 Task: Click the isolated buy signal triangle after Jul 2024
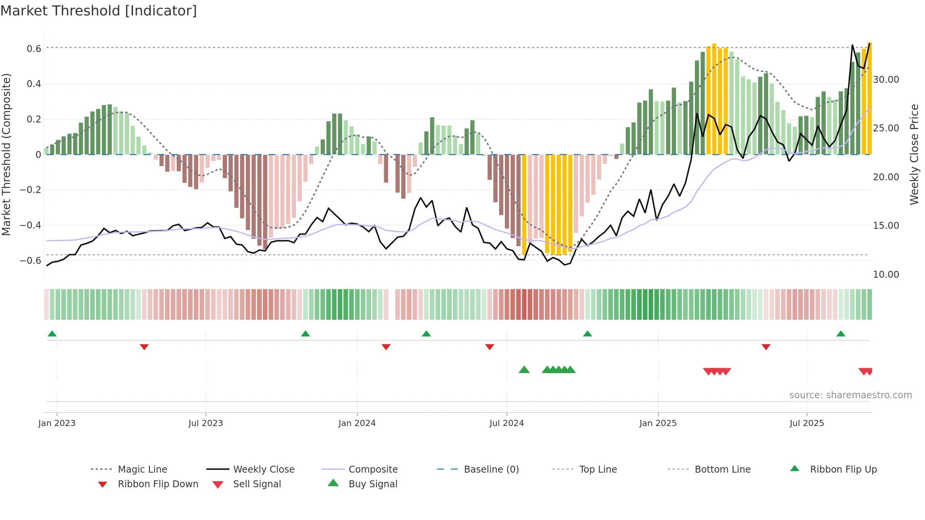pyautogui.click(x=524, y=370)
